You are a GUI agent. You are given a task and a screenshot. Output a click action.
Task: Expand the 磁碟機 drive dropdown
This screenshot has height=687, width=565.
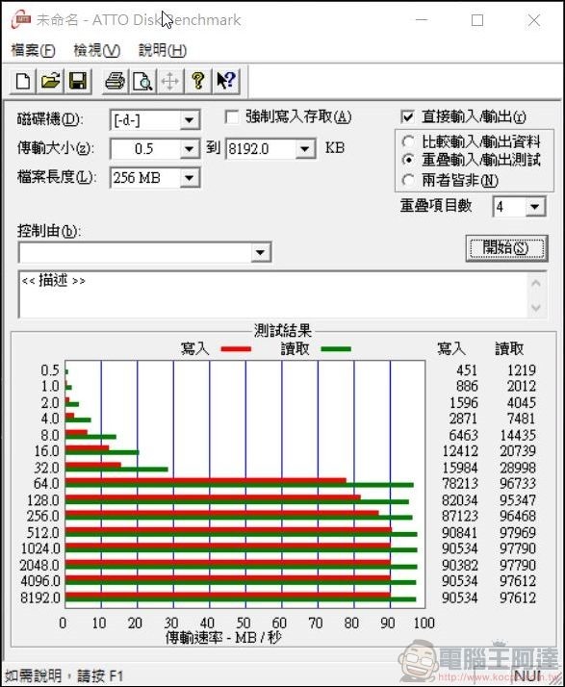click(x=190, y=120)
